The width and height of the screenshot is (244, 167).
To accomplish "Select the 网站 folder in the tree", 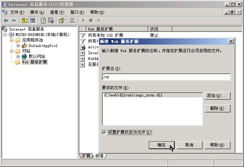I will 26,51.
